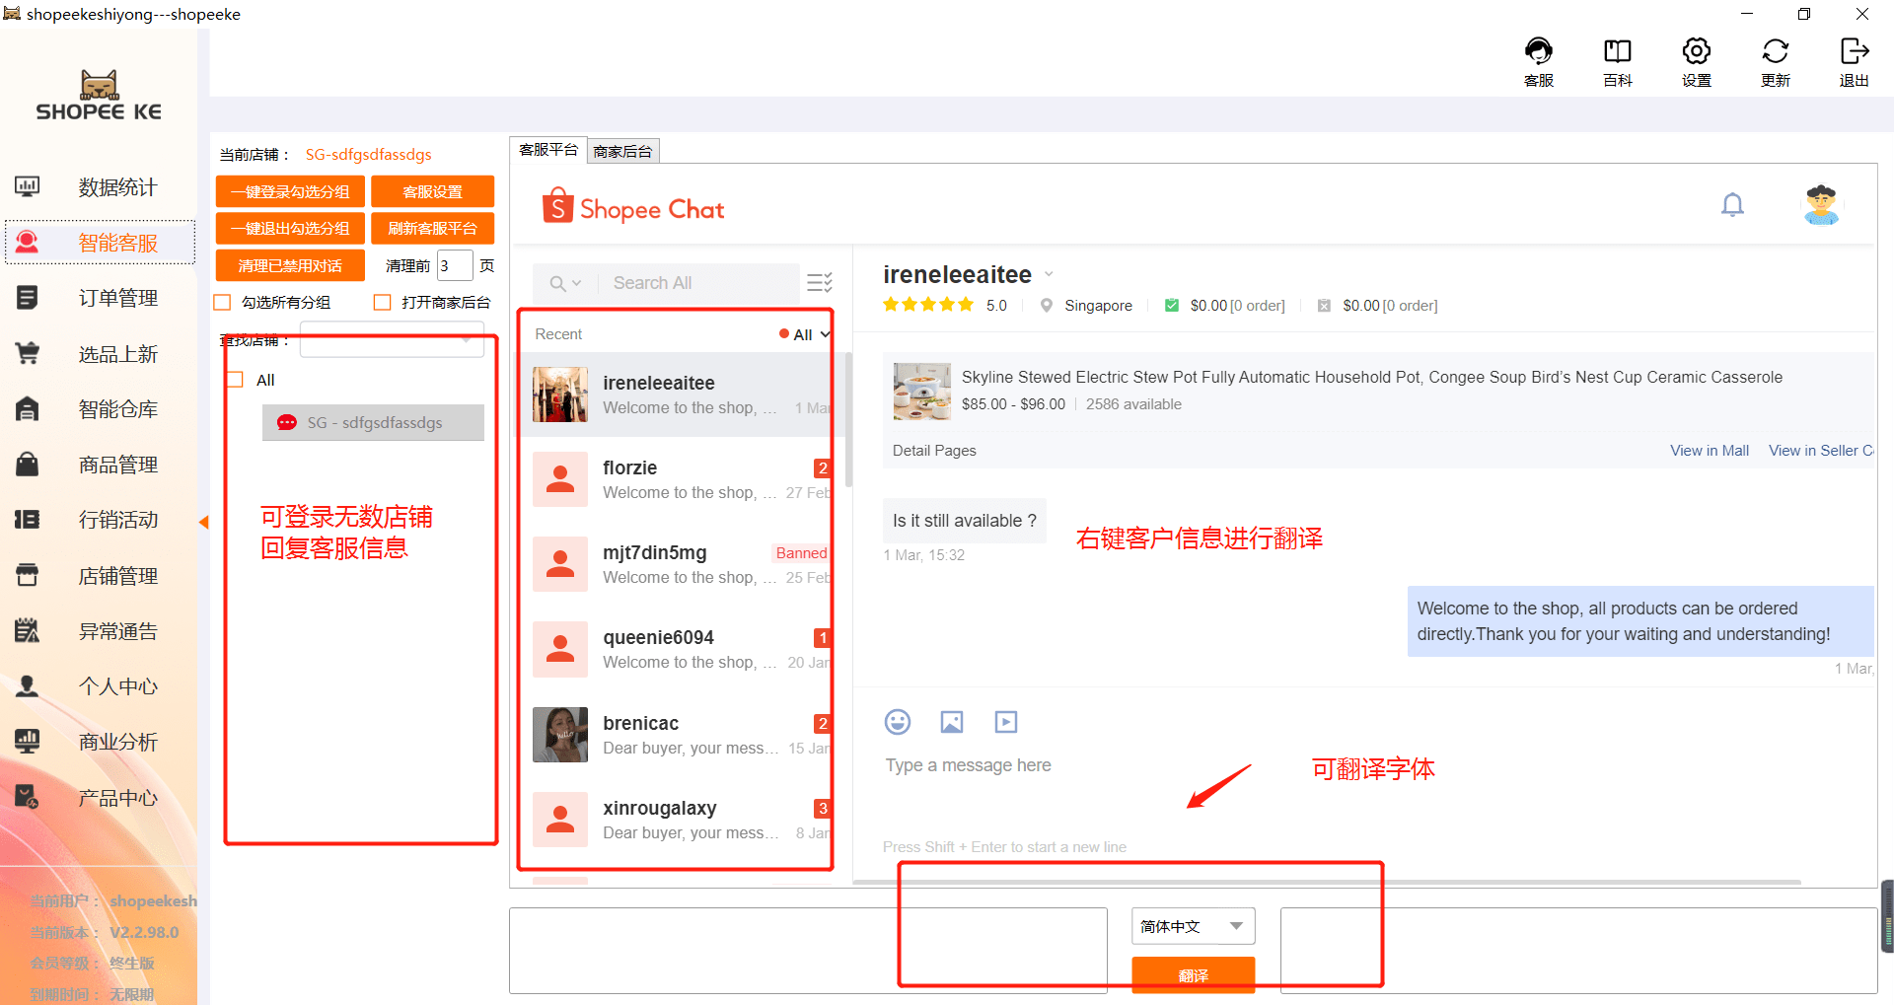Viewport: 1894px width, 1005px height.
Task: Click the notification bell in Shopee Chat
Action: pyautogui.click(x=1732, y=205)
